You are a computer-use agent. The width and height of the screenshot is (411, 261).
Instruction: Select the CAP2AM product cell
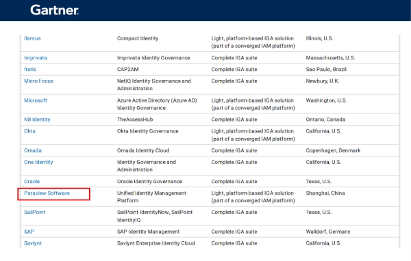click(127, 69)
